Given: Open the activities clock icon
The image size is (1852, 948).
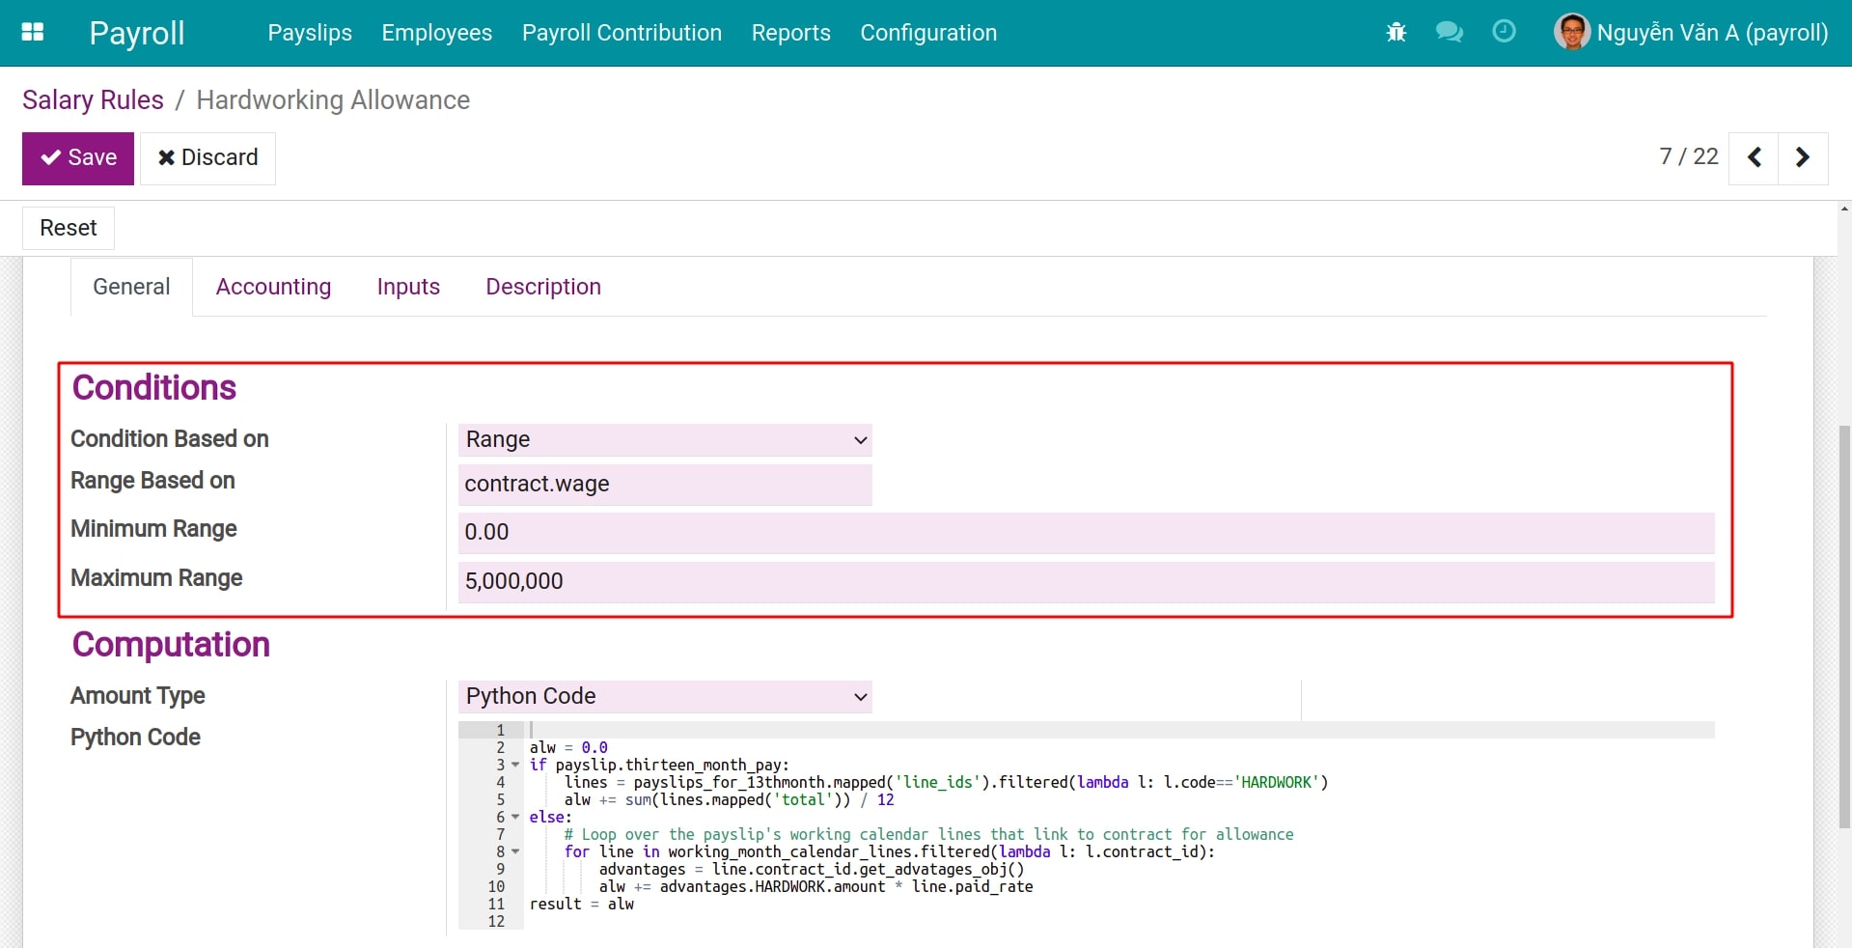Looking at the screenshot, I should click(x=1504, y=32).
